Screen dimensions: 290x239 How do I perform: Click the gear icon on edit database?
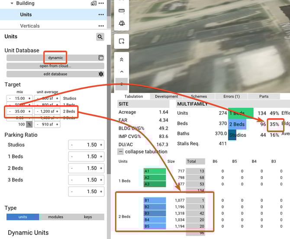click(x=101, y=74)
